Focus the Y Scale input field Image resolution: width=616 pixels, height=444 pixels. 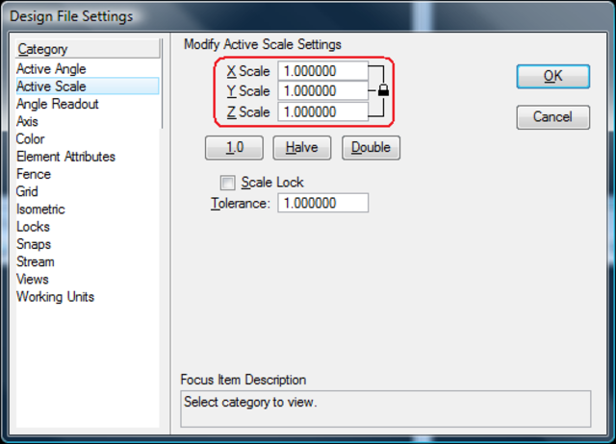(x=323, y=91)
